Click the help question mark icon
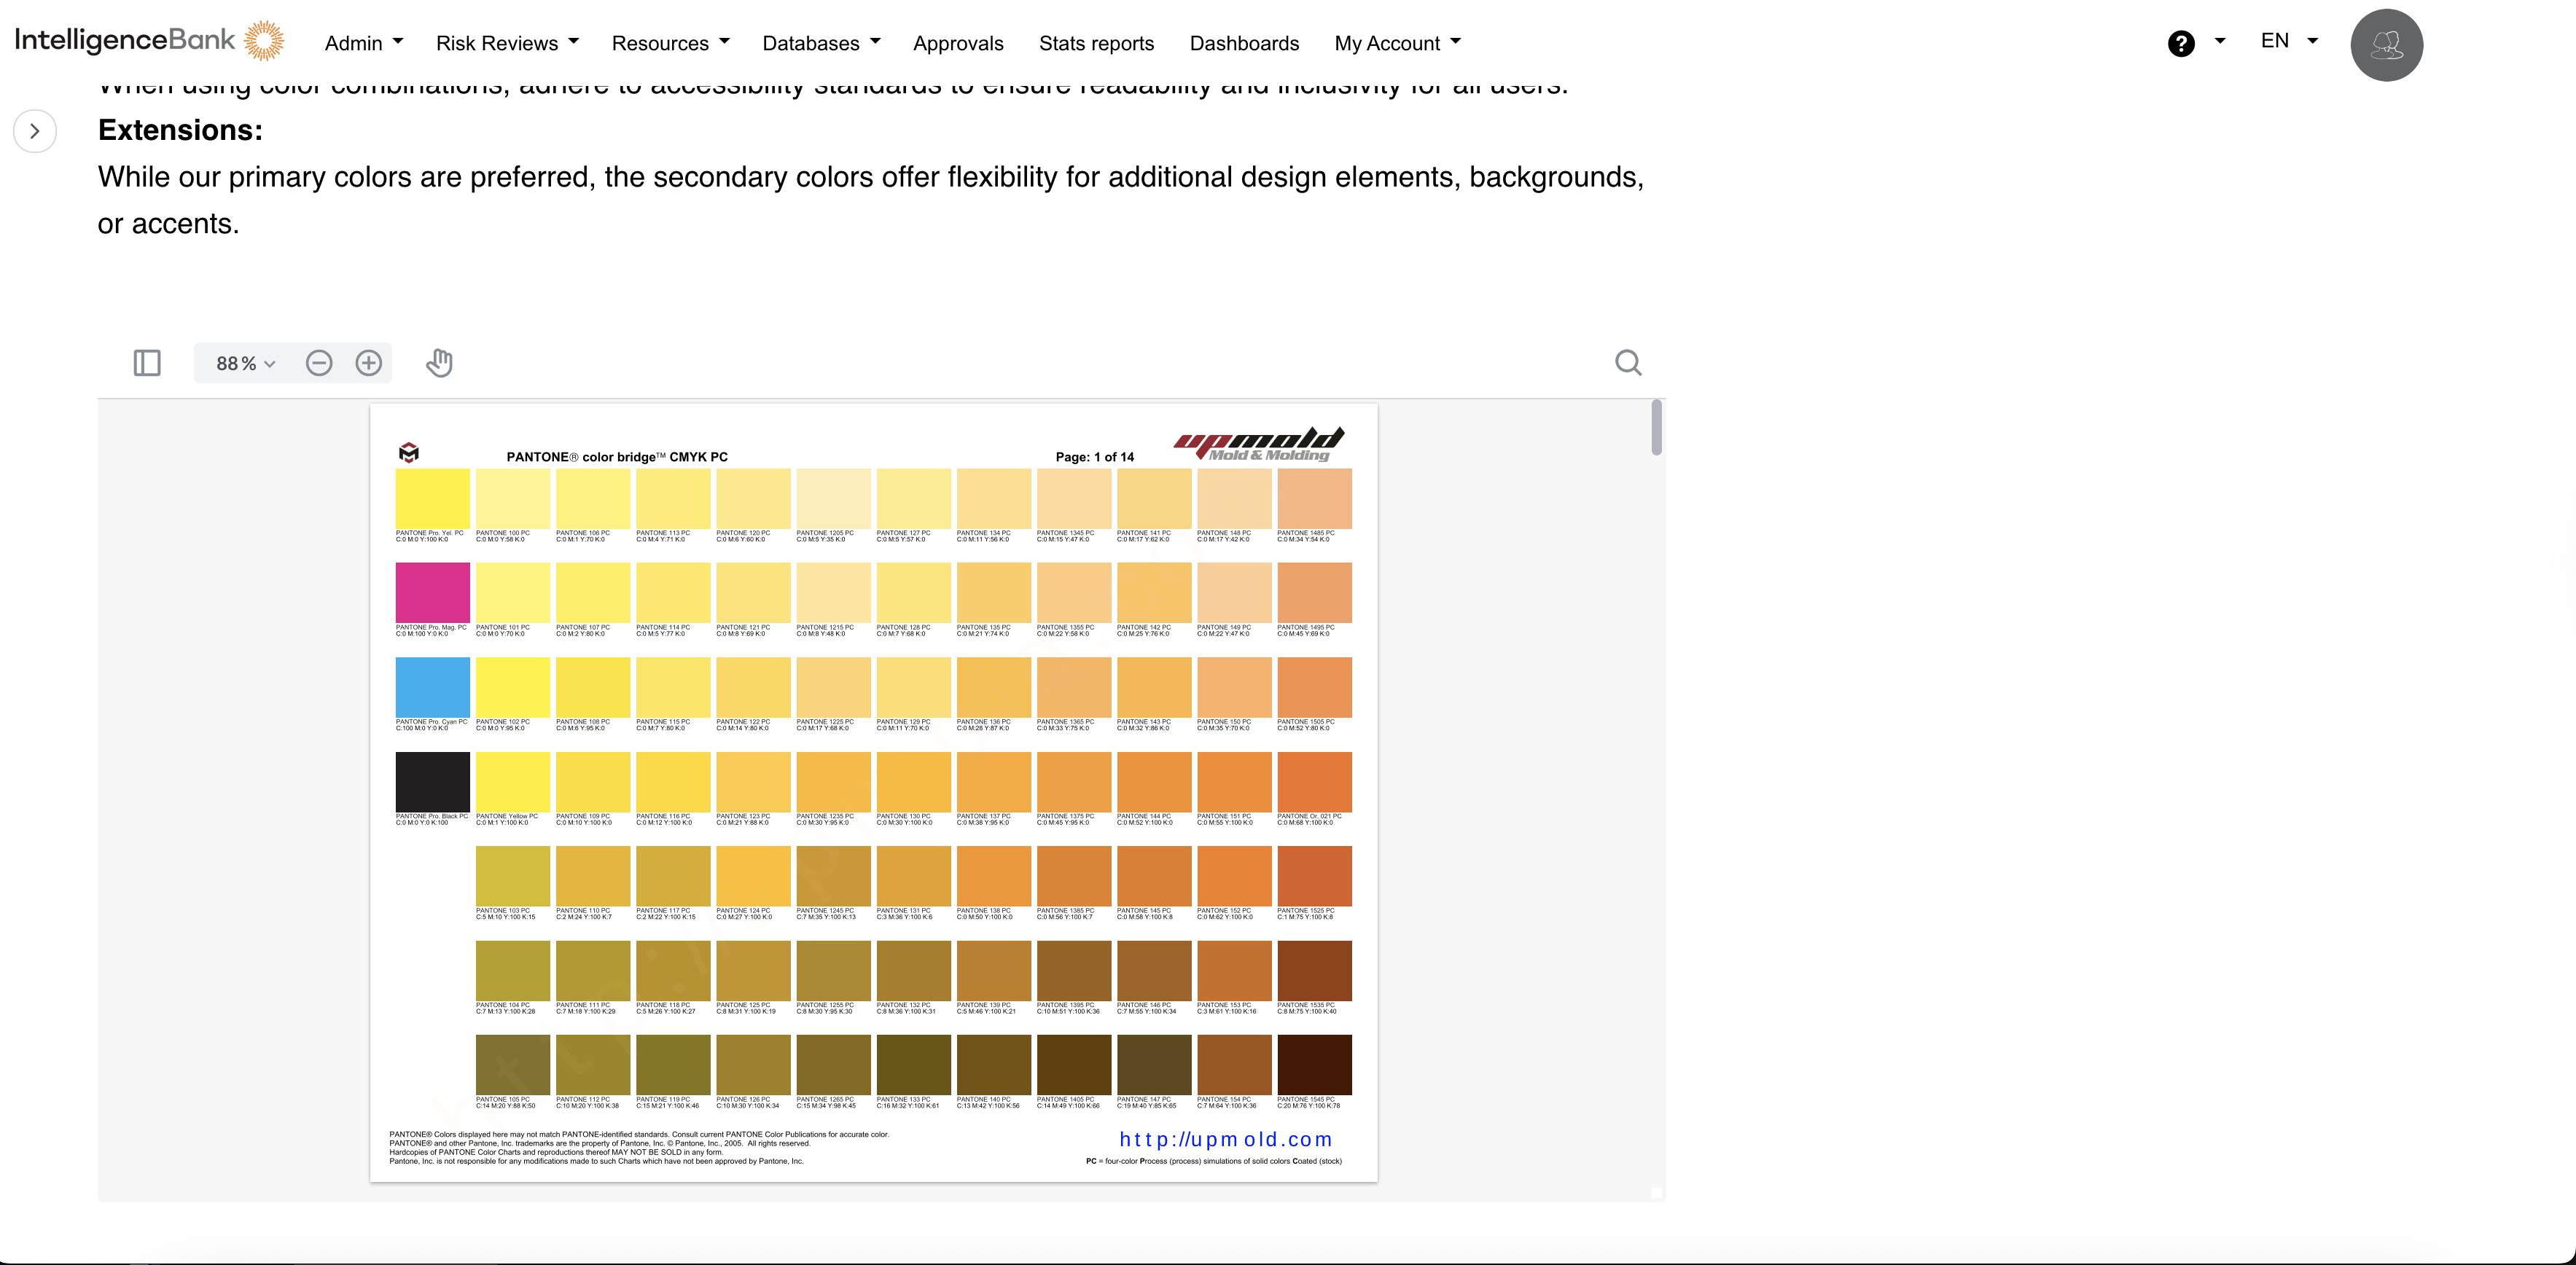Image resolution: width=2576 pixels, height=1265 pixels. coord(2181,43)
